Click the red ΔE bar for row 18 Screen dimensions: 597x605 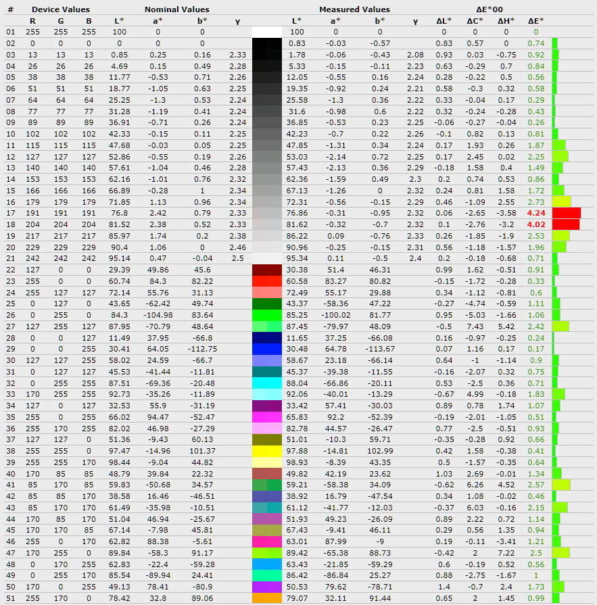[566, 224]
